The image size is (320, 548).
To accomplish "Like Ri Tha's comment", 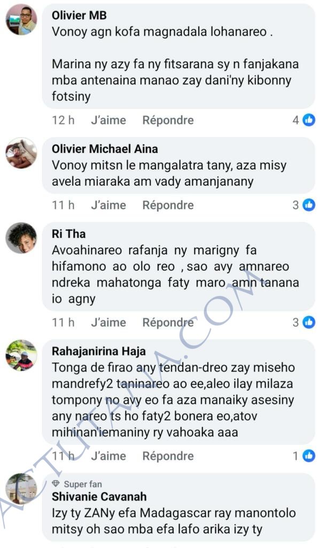I will pyautogui.click(x=108, y=322).
